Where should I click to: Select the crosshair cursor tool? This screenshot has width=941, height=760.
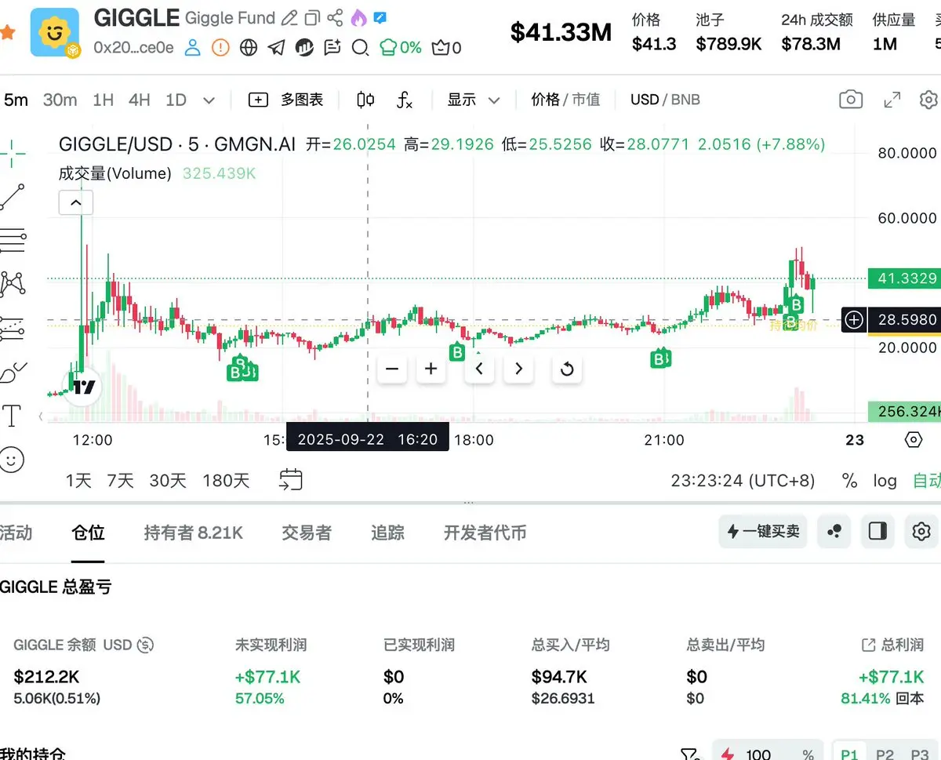coord(13,153)
